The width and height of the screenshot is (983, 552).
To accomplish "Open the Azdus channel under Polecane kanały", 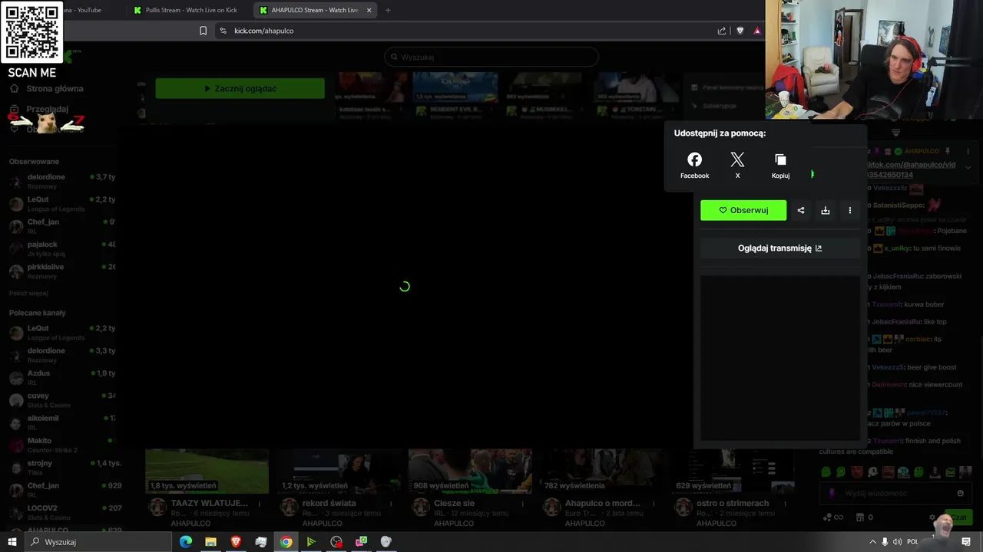I will 61,377.
